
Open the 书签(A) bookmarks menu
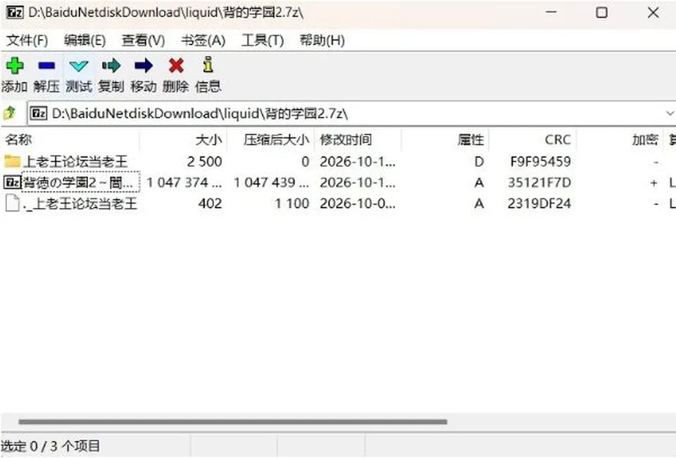203,41
